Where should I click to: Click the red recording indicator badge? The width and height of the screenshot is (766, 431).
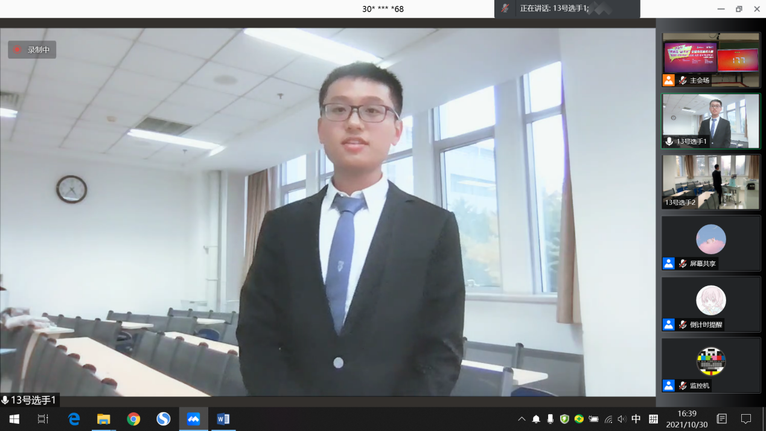(32, 50)
